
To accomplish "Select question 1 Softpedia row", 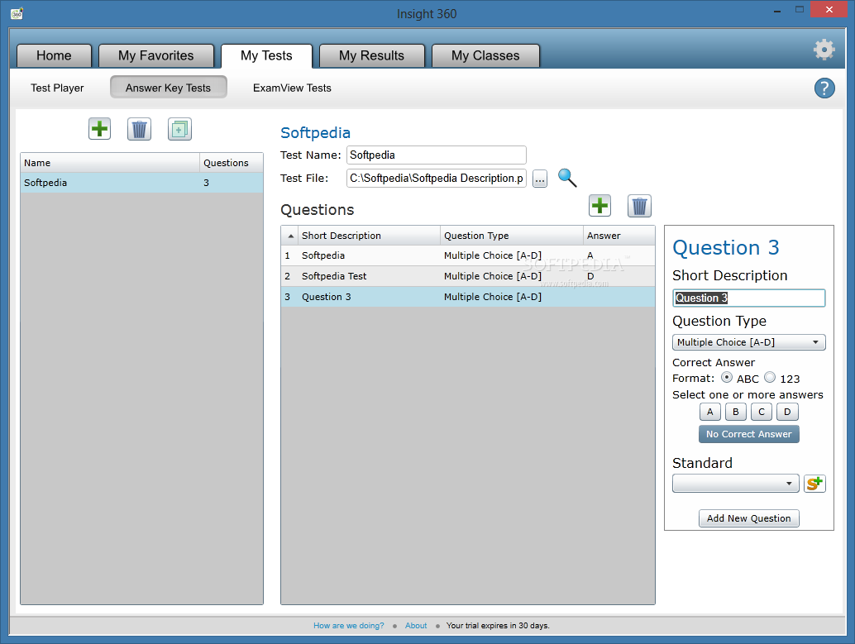I will (468, 255).
